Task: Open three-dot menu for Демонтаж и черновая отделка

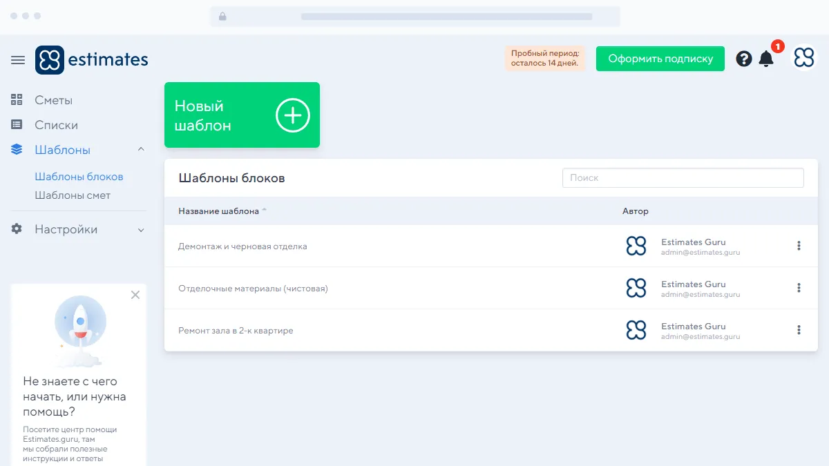Action: [x=799, y=246]
